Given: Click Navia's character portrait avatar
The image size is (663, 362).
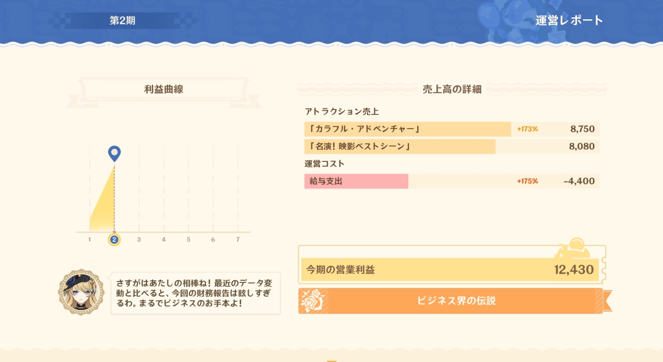Looking at the screenshot, I should 81,292.
